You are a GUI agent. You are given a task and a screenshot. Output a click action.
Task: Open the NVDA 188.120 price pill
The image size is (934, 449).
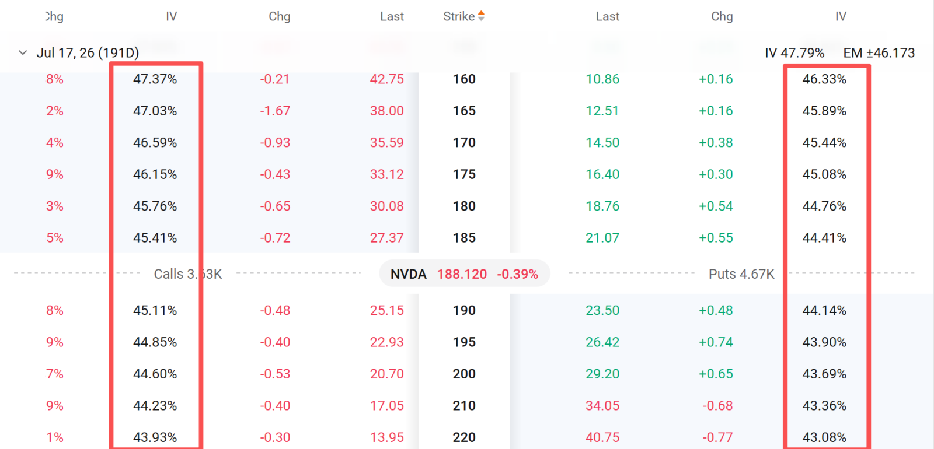click(465, 273)
